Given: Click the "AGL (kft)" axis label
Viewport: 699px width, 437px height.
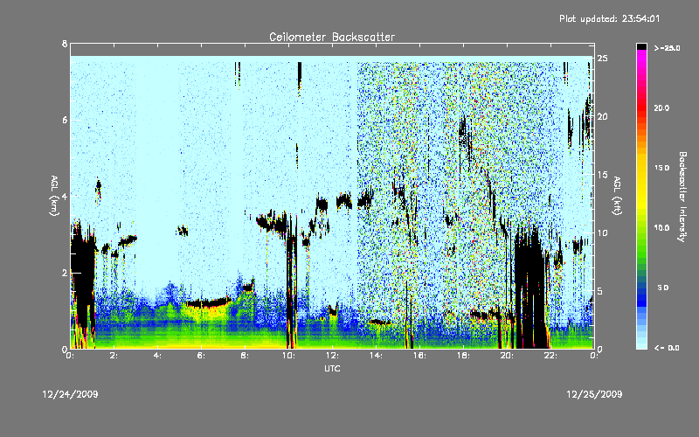Looking at the screenshot, I should pos(617,196).
